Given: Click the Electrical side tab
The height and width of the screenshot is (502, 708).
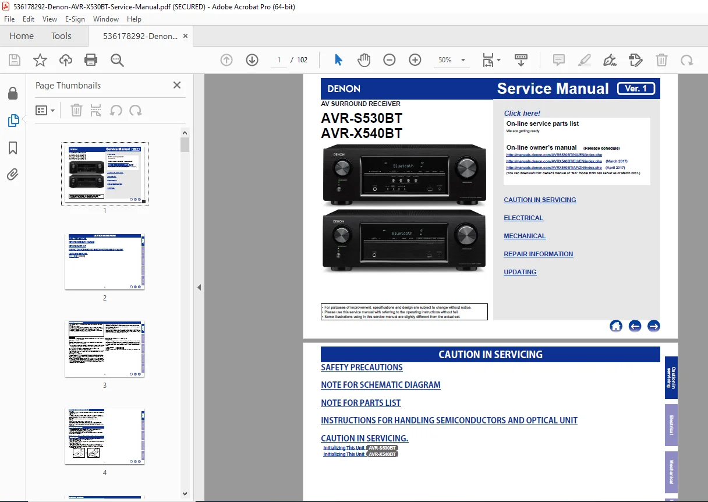Looking at the screenshot, I should (x=671, y=425).
